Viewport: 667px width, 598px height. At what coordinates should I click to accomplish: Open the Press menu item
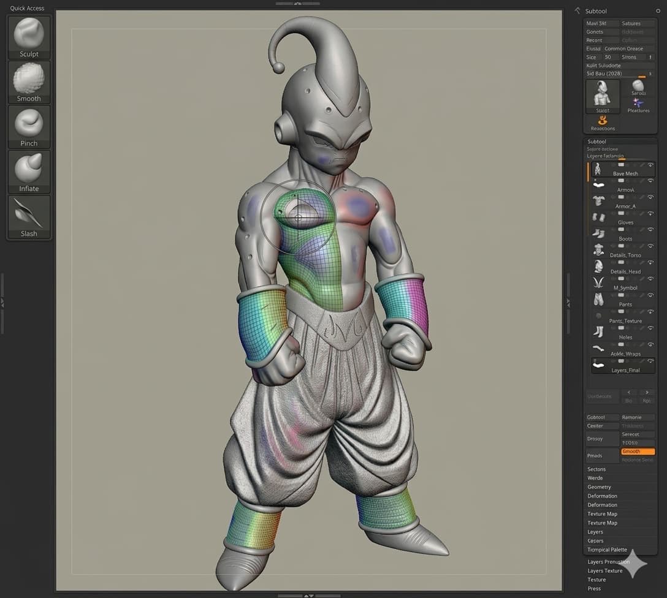[594, 589]
